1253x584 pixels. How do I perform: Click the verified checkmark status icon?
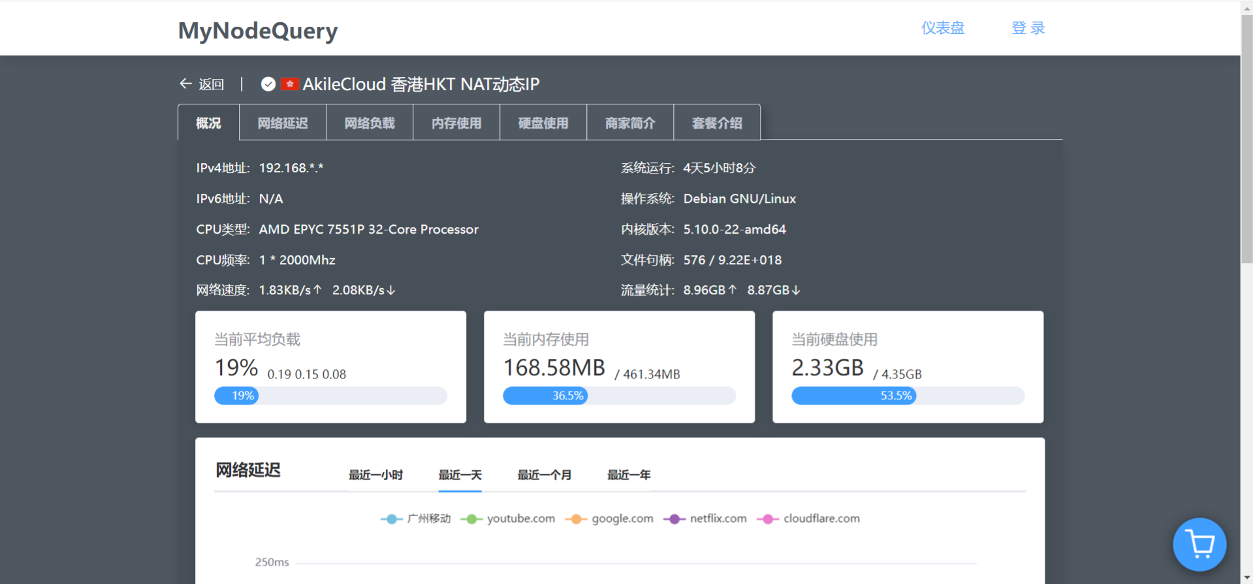click(268, 84)
